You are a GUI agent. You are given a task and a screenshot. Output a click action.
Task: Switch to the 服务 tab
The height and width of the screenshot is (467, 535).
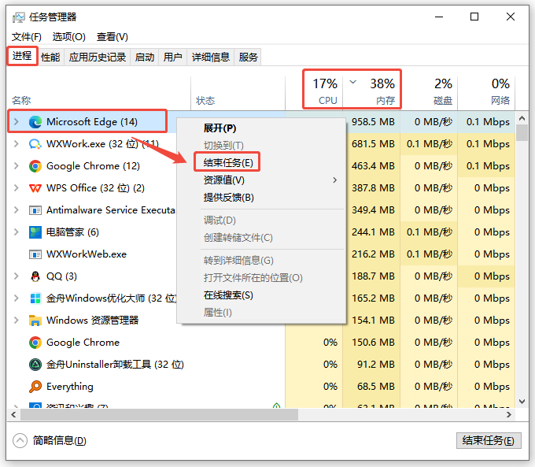tap(248, 57)
